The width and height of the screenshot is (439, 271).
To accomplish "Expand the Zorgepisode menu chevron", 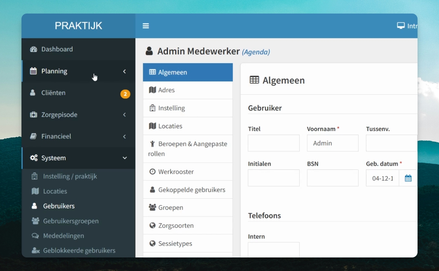I will (x=124, y=115).
